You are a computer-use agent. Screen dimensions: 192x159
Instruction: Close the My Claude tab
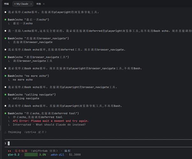point(31,4)
